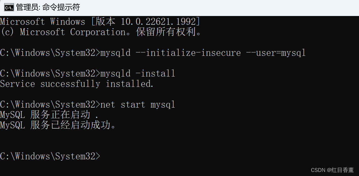Click the --user=mysql argument
Viewport: 359px width, 176px height.
[276, 53]
